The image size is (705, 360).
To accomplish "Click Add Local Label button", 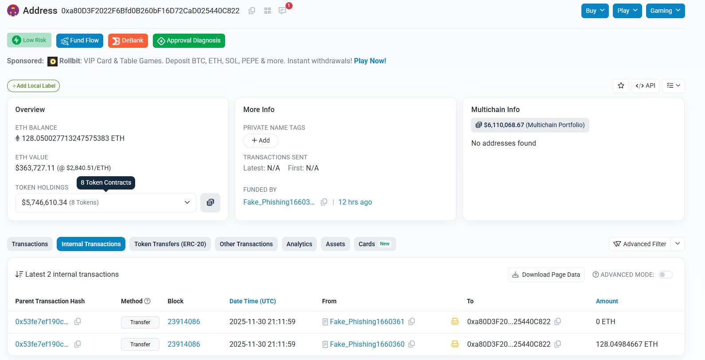I will [34, 86].
